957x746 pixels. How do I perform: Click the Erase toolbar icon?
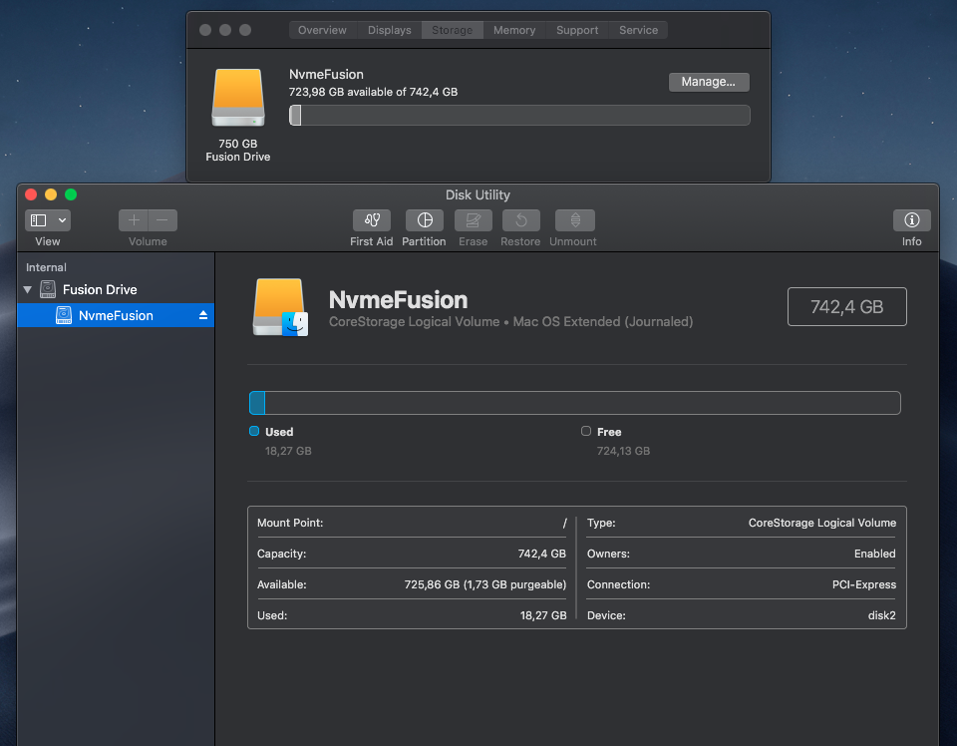point(473,220)
